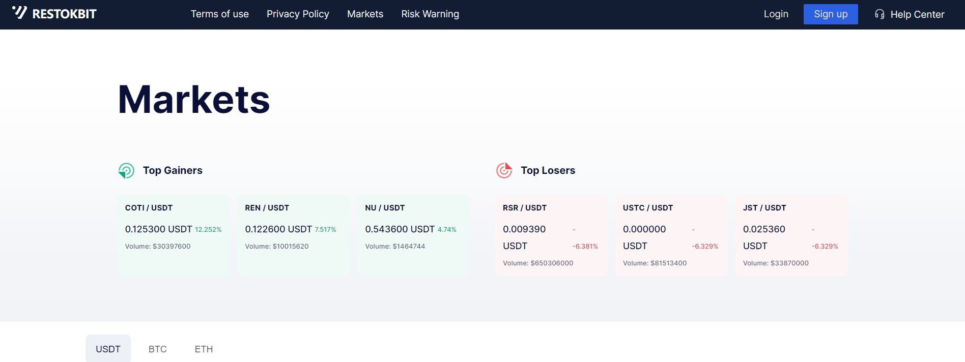Click the RESTOKBIT brand name

click(64, 14)
